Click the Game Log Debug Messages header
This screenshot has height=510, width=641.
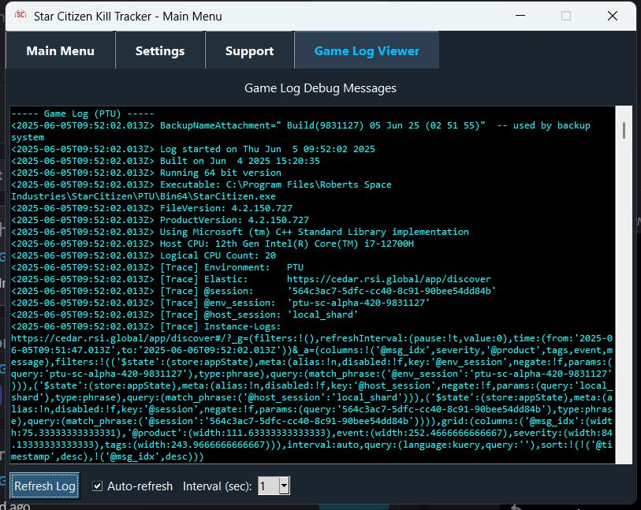pos(320,88)
